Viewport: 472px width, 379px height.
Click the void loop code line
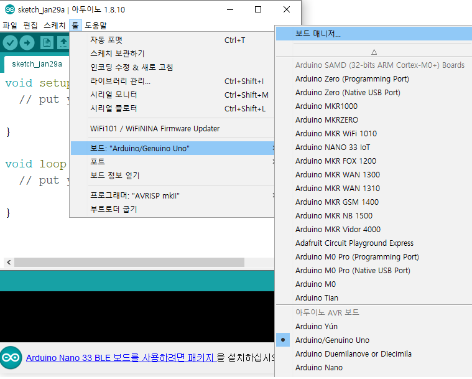(x=36, y=164)
